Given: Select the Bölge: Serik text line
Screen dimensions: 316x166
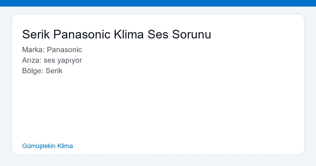Looking at the screenshot, I should point(42,71).
